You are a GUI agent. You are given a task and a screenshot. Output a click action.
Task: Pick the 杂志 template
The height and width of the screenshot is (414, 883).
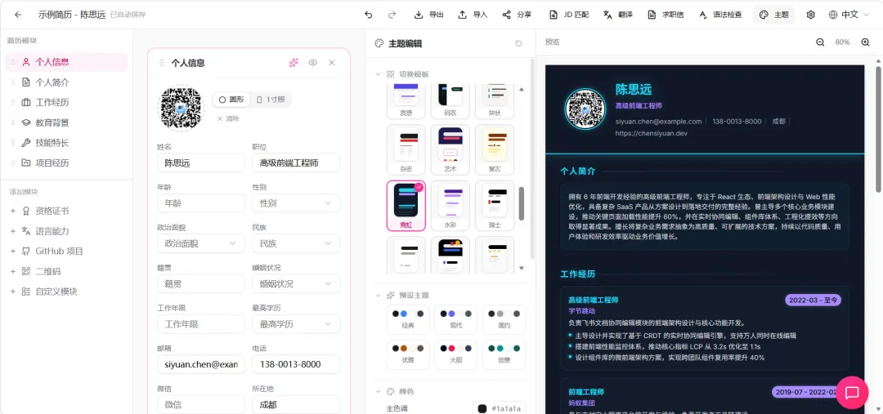point(406,149)
